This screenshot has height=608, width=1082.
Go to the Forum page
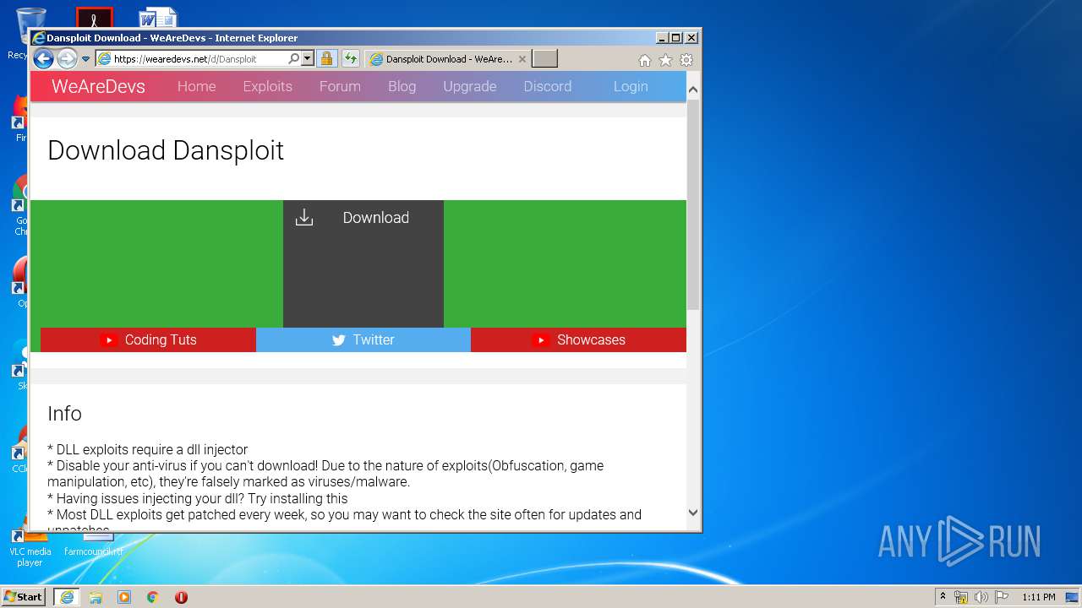(340, 86)
